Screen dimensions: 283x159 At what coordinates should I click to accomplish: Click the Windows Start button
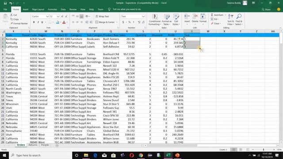[4, 155]
